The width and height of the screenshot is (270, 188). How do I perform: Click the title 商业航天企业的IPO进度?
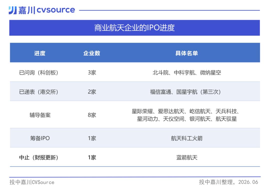pyautogui.click(x=134, y=28)
